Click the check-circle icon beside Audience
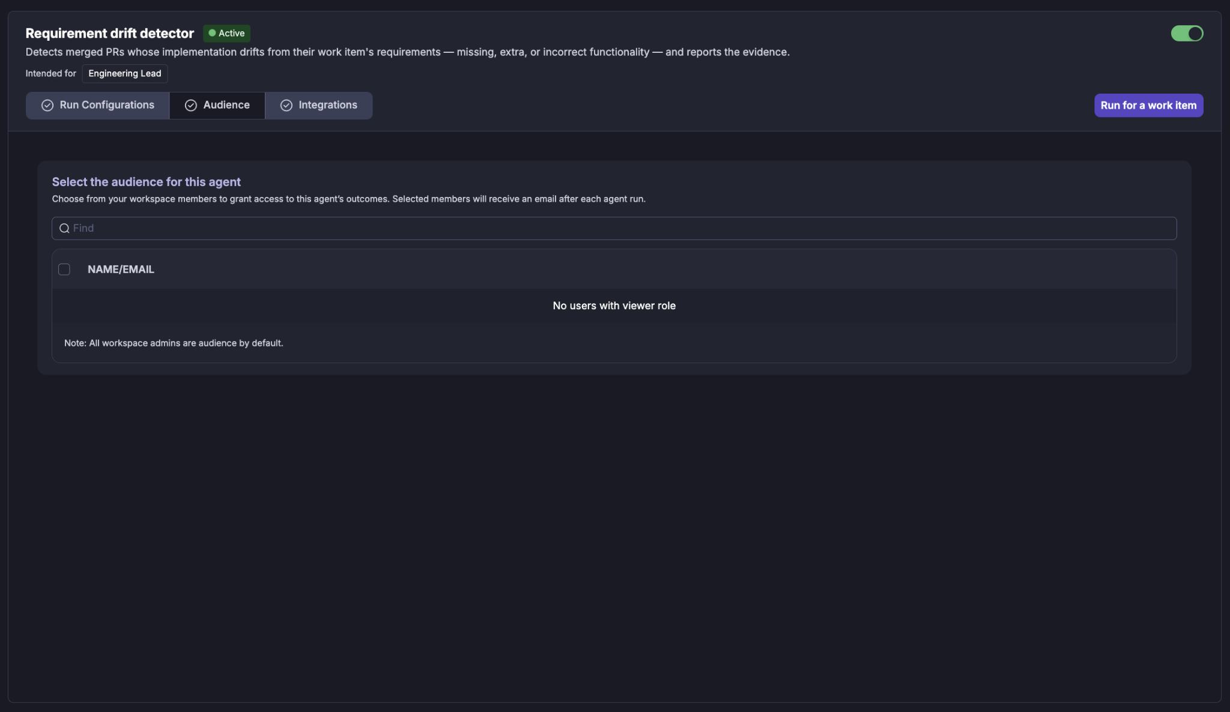This screenshot has width=1230, height=712. click(x=191, y=106)
